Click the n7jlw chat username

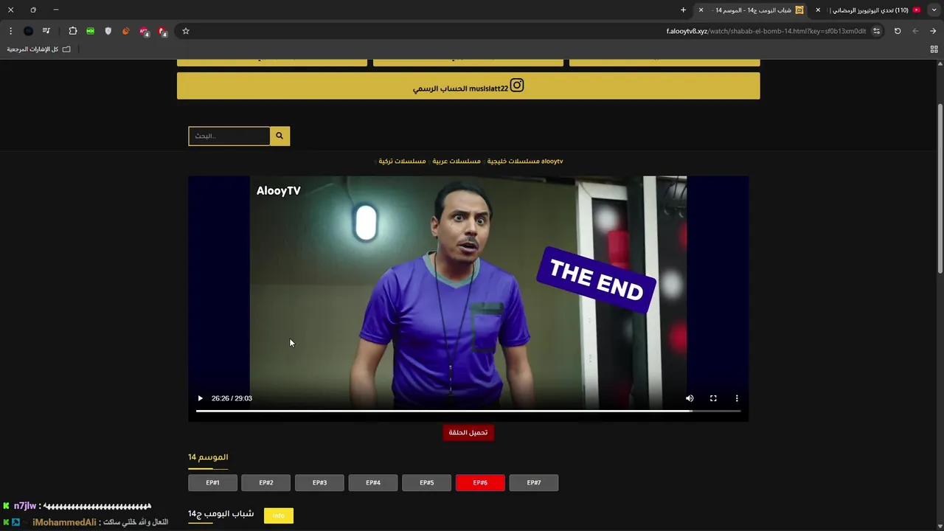[25, 506]
